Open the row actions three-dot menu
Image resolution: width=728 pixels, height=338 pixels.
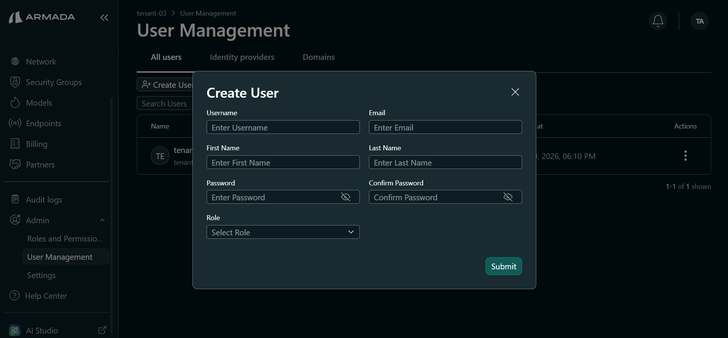pyautogui.click(x=686, y=156)
